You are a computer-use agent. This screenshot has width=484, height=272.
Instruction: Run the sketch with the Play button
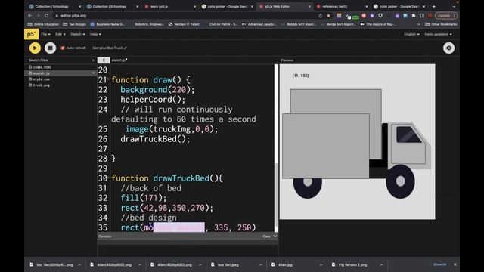[x=35, y=48]
